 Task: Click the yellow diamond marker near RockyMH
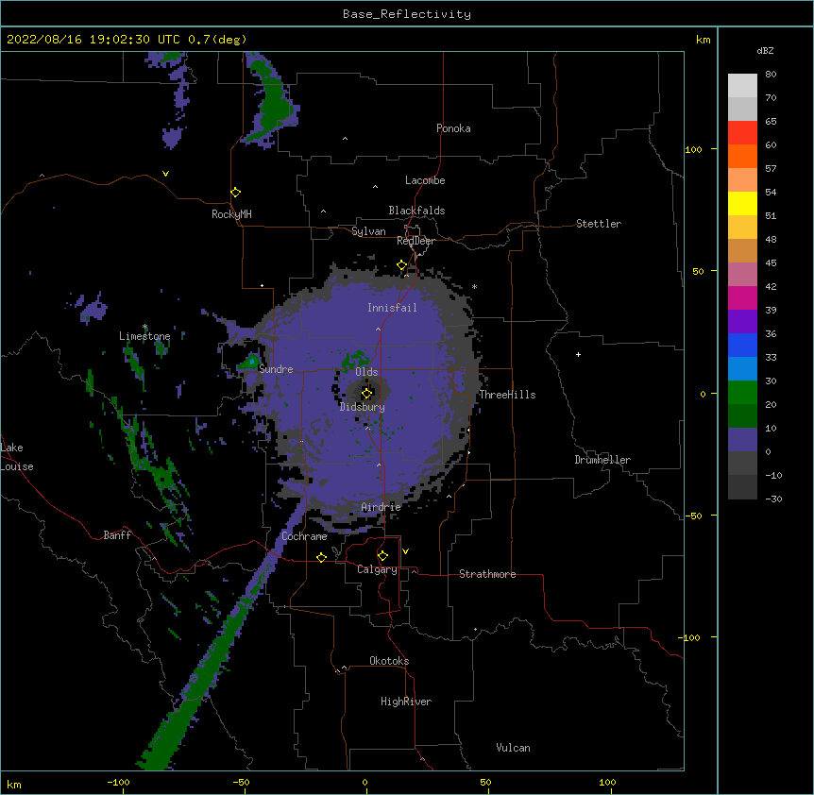pyautogui.click(x=235, y=193)
